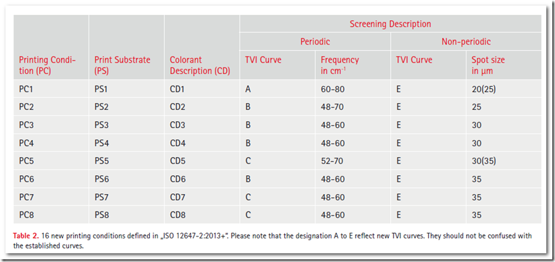
Task: Select the PC1 cell
Action: pyautogui.click(x=26, y=90)
